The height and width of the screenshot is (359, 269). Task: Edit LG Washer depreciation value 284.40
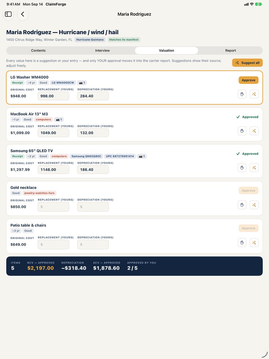coord(93,96)
